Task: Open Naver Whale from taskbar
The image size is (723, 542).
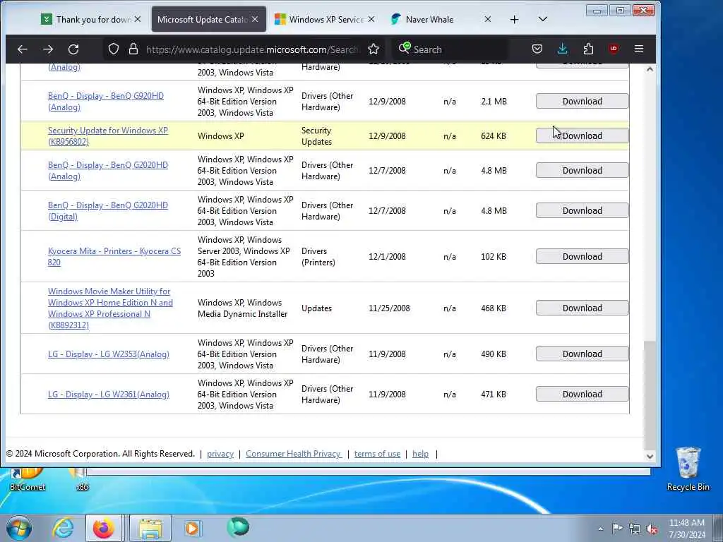Action: click(x=238, y=527)
